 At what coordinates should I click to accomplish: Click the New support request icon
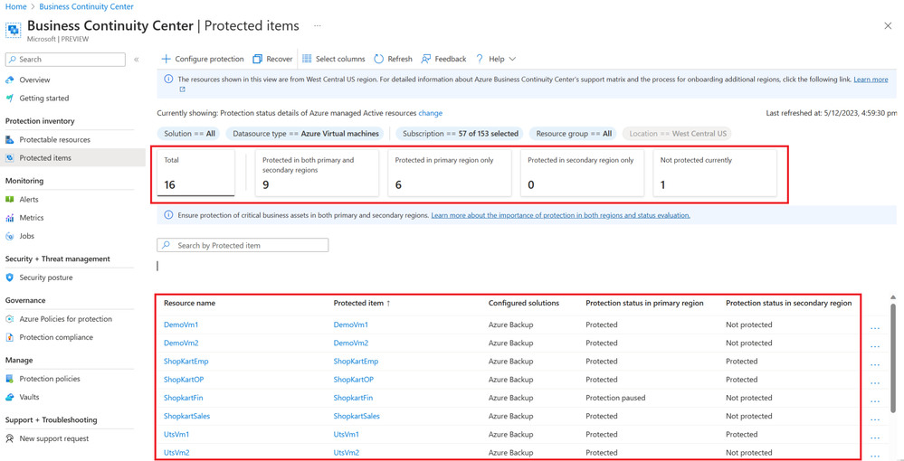pyautogui.click(x=9, y=439)
